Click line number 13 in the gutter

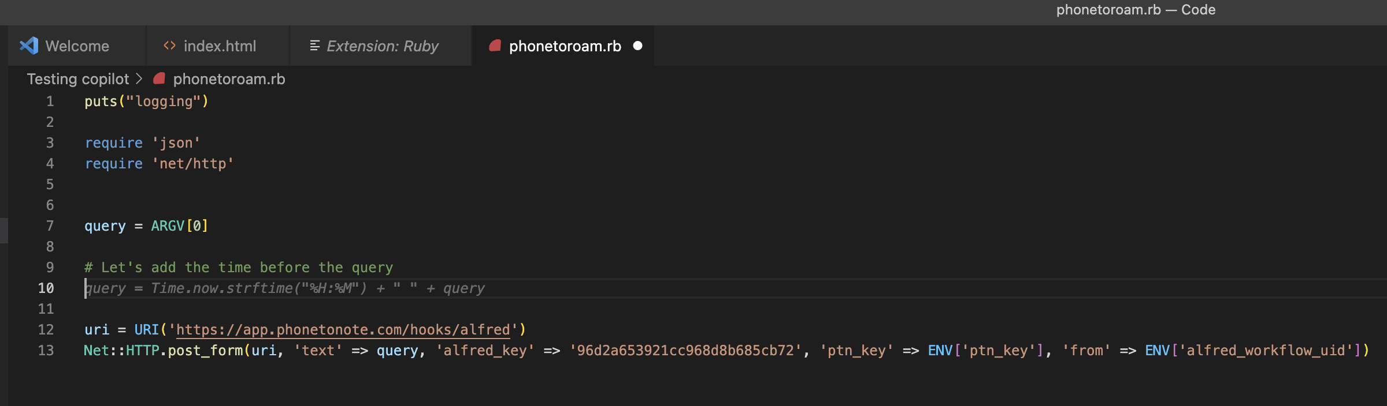click(46, 350)
